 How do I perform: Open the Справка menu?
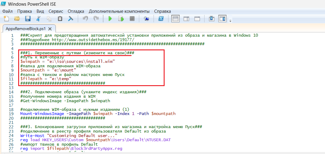[x=163, y=11]
